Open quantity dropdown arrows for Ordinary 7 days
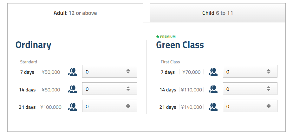 [x=128, y=72]
